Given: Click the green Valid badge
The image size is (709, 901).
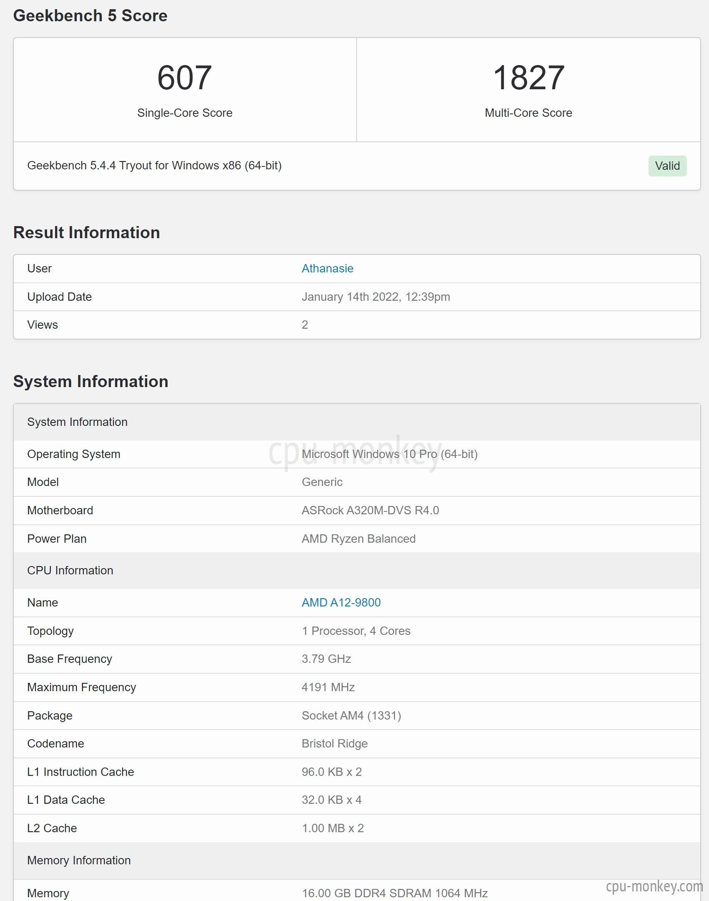Looking at the screenshot, I should tap(667, 166).
